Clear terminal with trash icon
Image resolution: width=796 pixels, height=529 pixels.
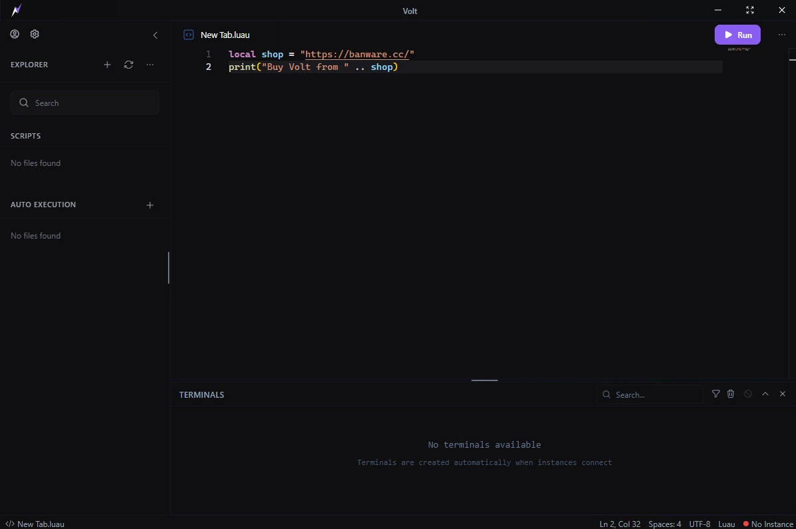click(731, 394)
